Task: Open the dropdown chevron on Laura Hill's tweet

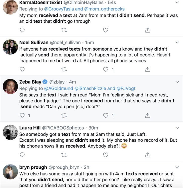Action: pyautogui.click(x=177, y=128)
